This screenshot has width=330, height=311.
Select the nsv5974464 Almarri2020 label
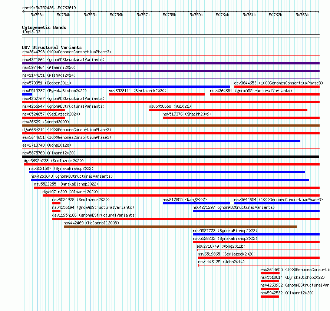point(49,67)
